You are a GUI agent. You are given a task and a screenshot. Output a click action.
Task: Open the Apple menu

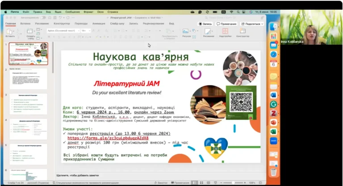click(x=6, y=12)
